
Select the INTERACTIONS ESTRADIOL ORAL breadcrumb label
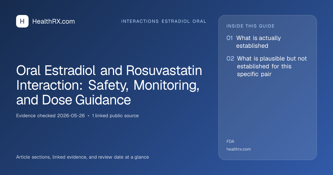point(164,21)
